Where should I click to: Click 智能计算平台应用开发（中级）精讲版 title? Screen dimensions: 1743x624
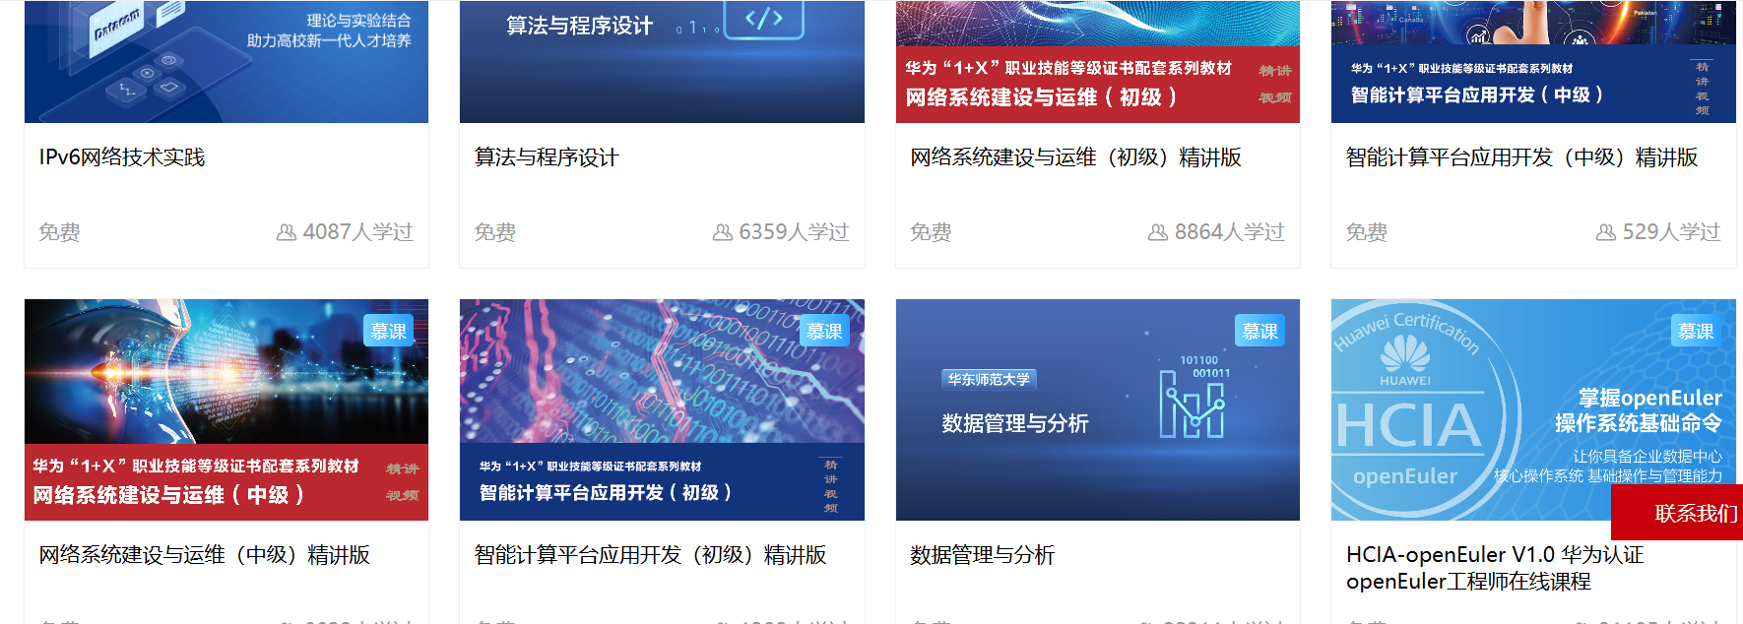pos(1521,157)
